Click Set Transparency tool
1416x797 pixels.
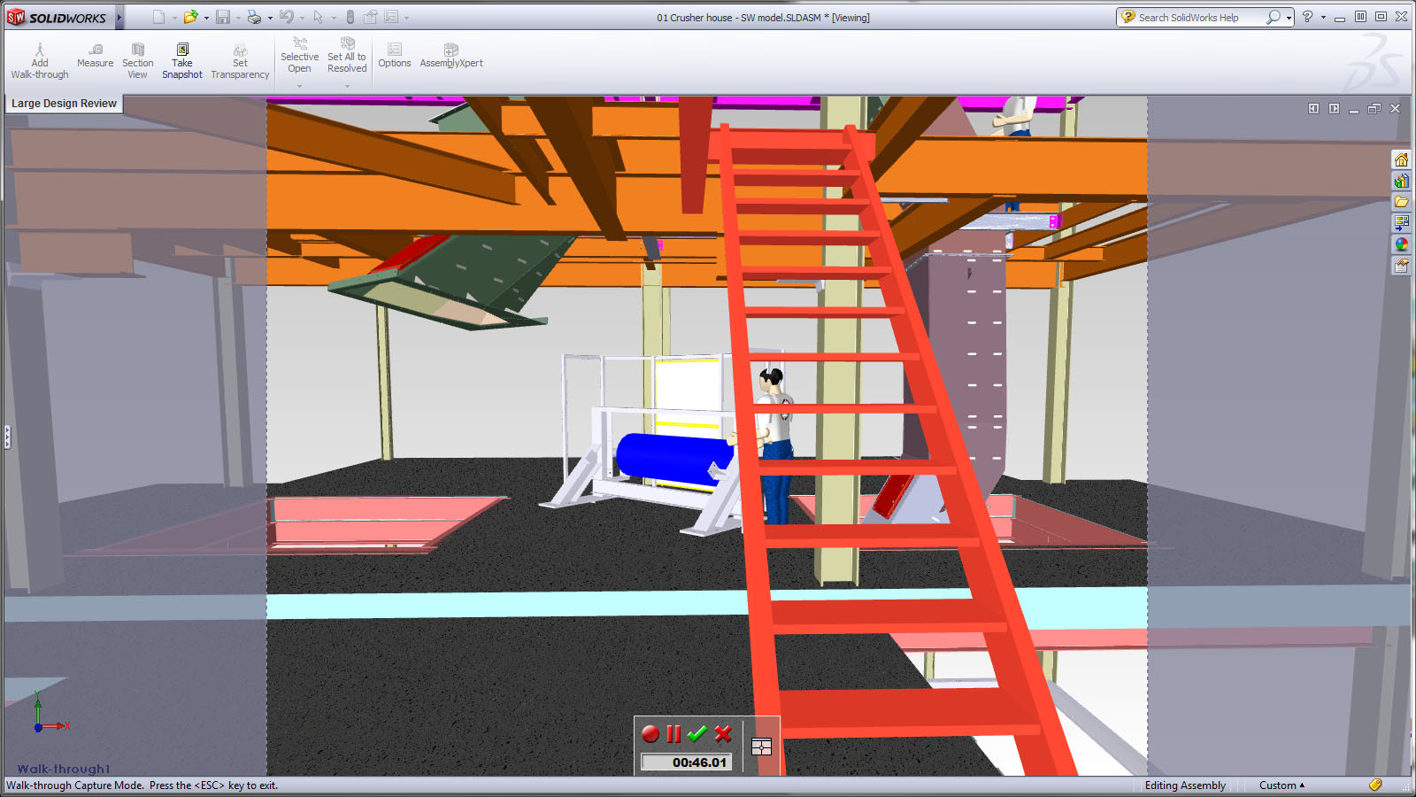click(240, 61)
